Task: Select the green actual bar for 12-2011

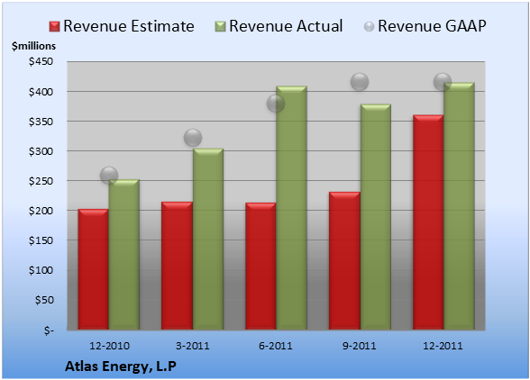Action: click(459, 206)
